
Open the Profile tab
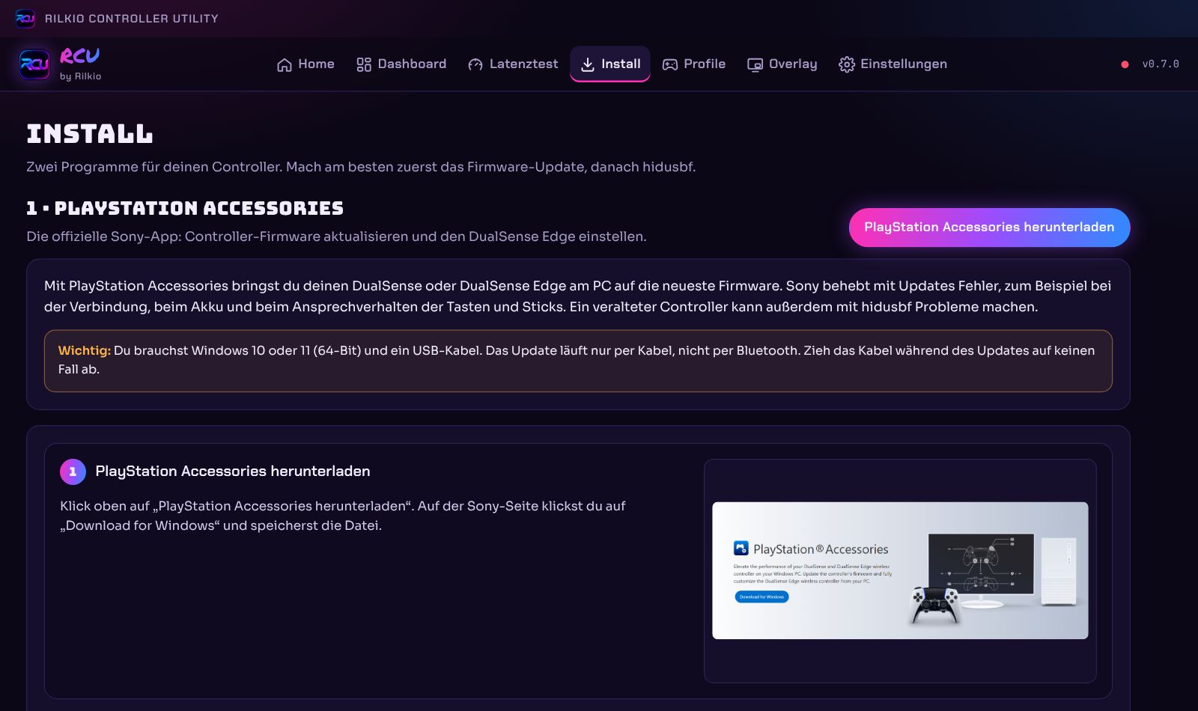click(694, 64)
